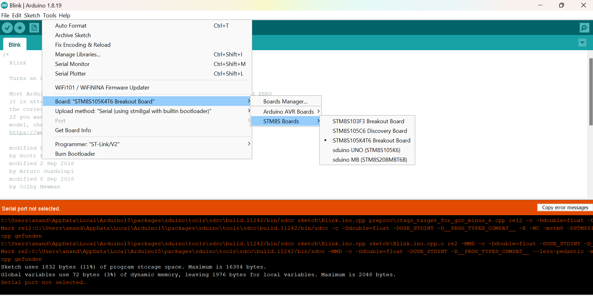Viewport: 593px width, 296px height.
Task: Select Archive Sketch menu entry
Action: pyautogui.click(x=147, y=35)
